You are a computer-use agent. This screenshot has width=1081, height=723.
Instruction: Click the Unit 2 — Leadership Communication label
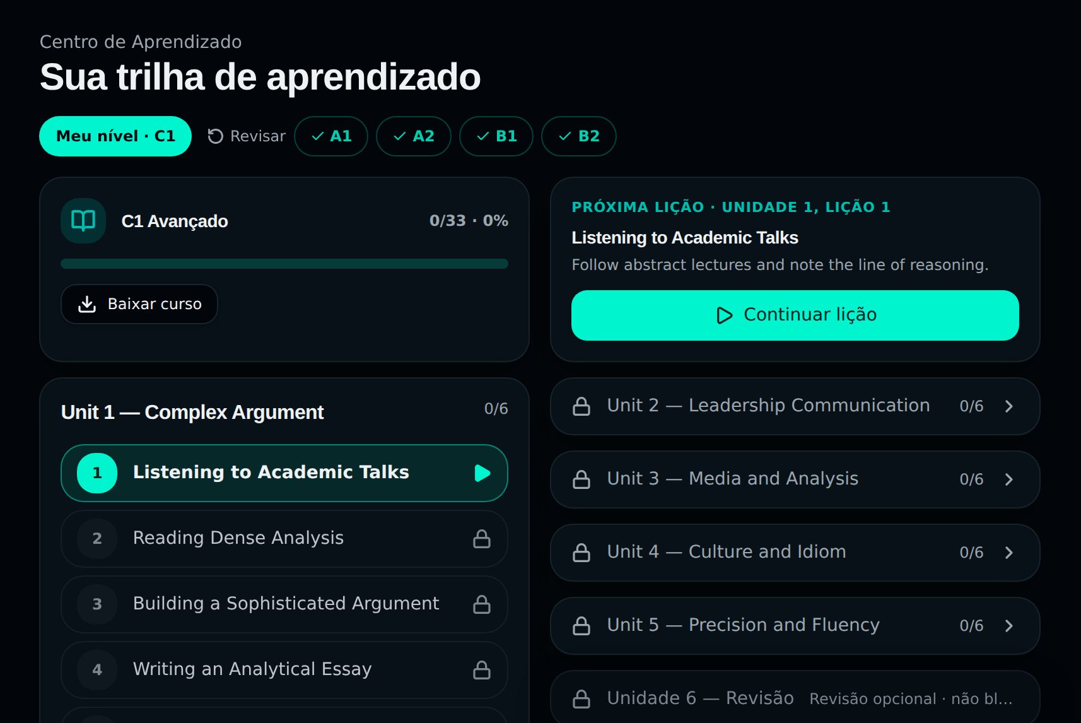pyautogui.click(x=768, y=406)
